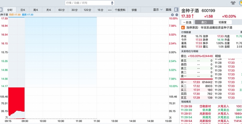Click the 英维克 大笔卖出 alert row
Viewport: 242px width, 124px height.
[211, 117]
